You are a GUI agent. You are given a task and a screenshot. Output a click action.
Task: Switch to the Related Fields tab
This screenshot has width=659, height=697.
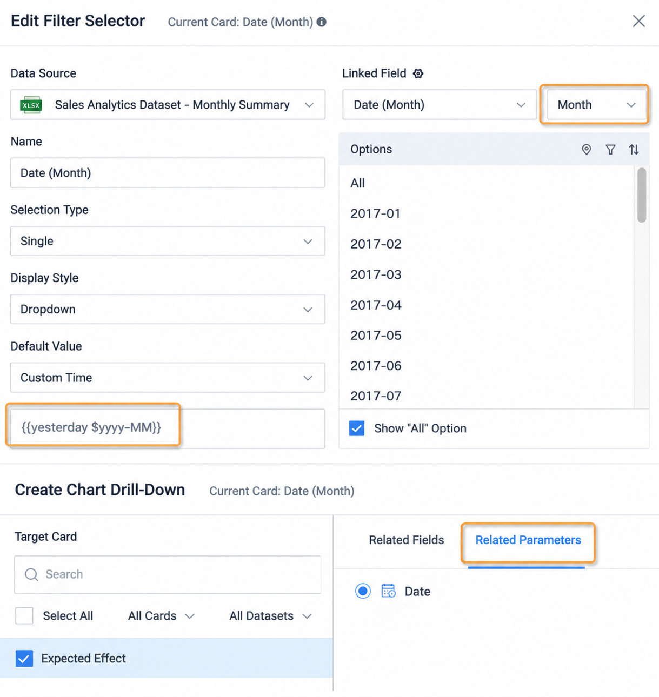[x=407, y=540]
